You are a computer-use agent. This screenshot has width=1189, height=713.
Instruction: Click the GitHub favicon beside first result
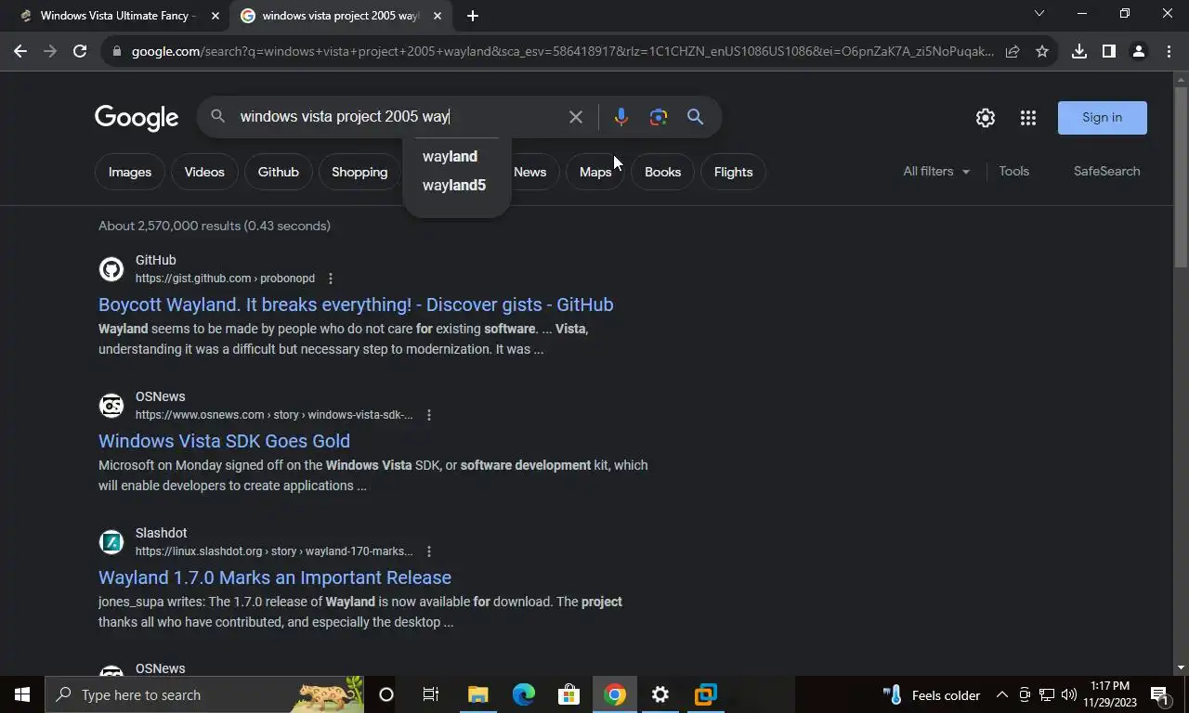(111, 269)
